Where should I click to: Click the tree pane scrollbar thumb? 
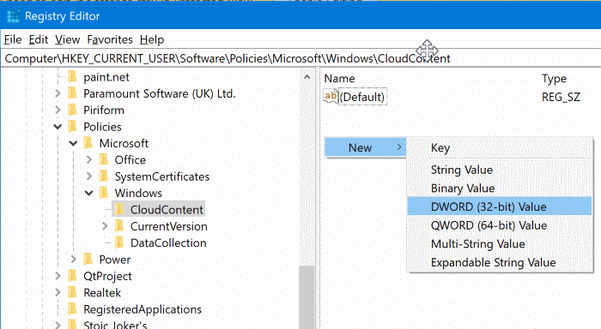coord(307,297)
